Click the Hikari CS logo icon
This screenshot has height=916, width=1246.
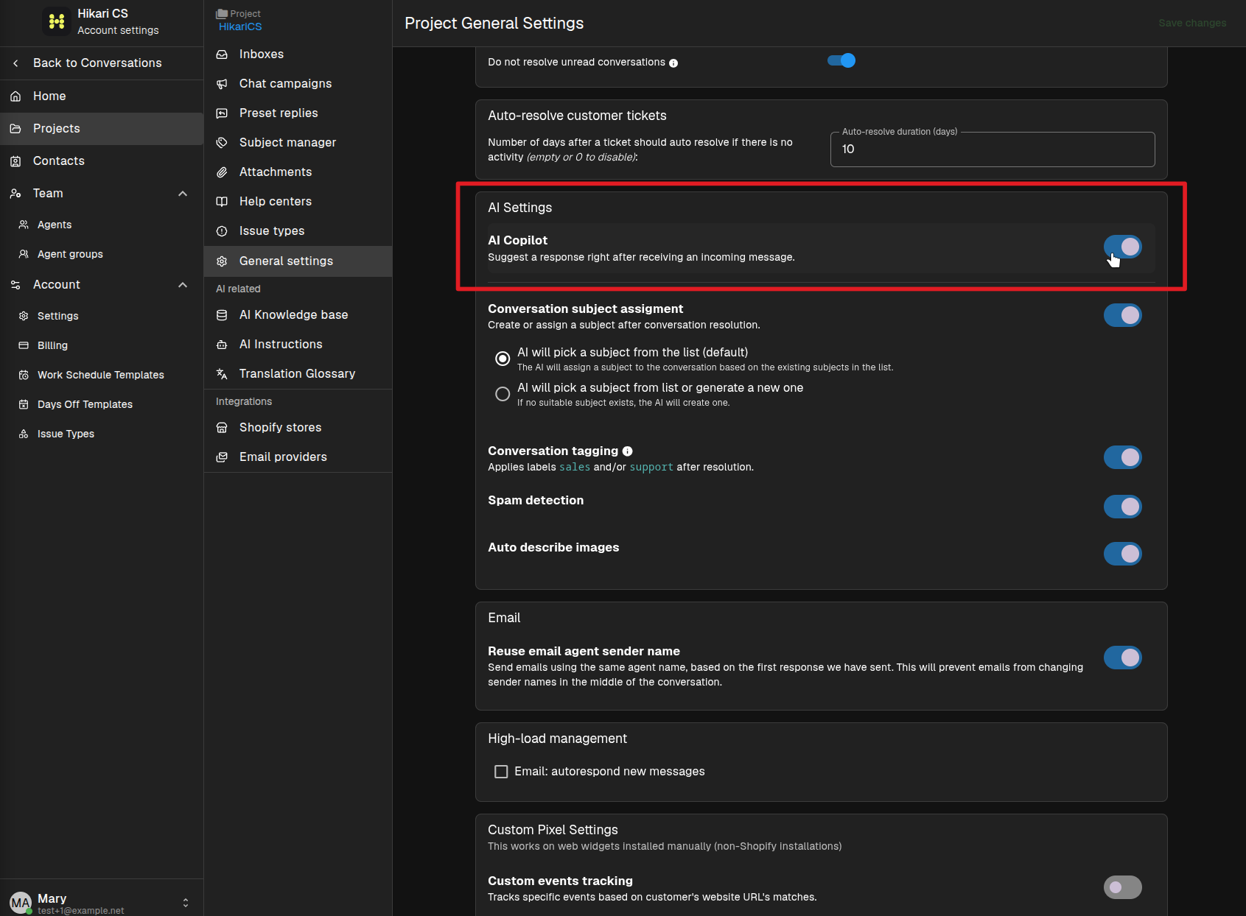pos(57,21)
